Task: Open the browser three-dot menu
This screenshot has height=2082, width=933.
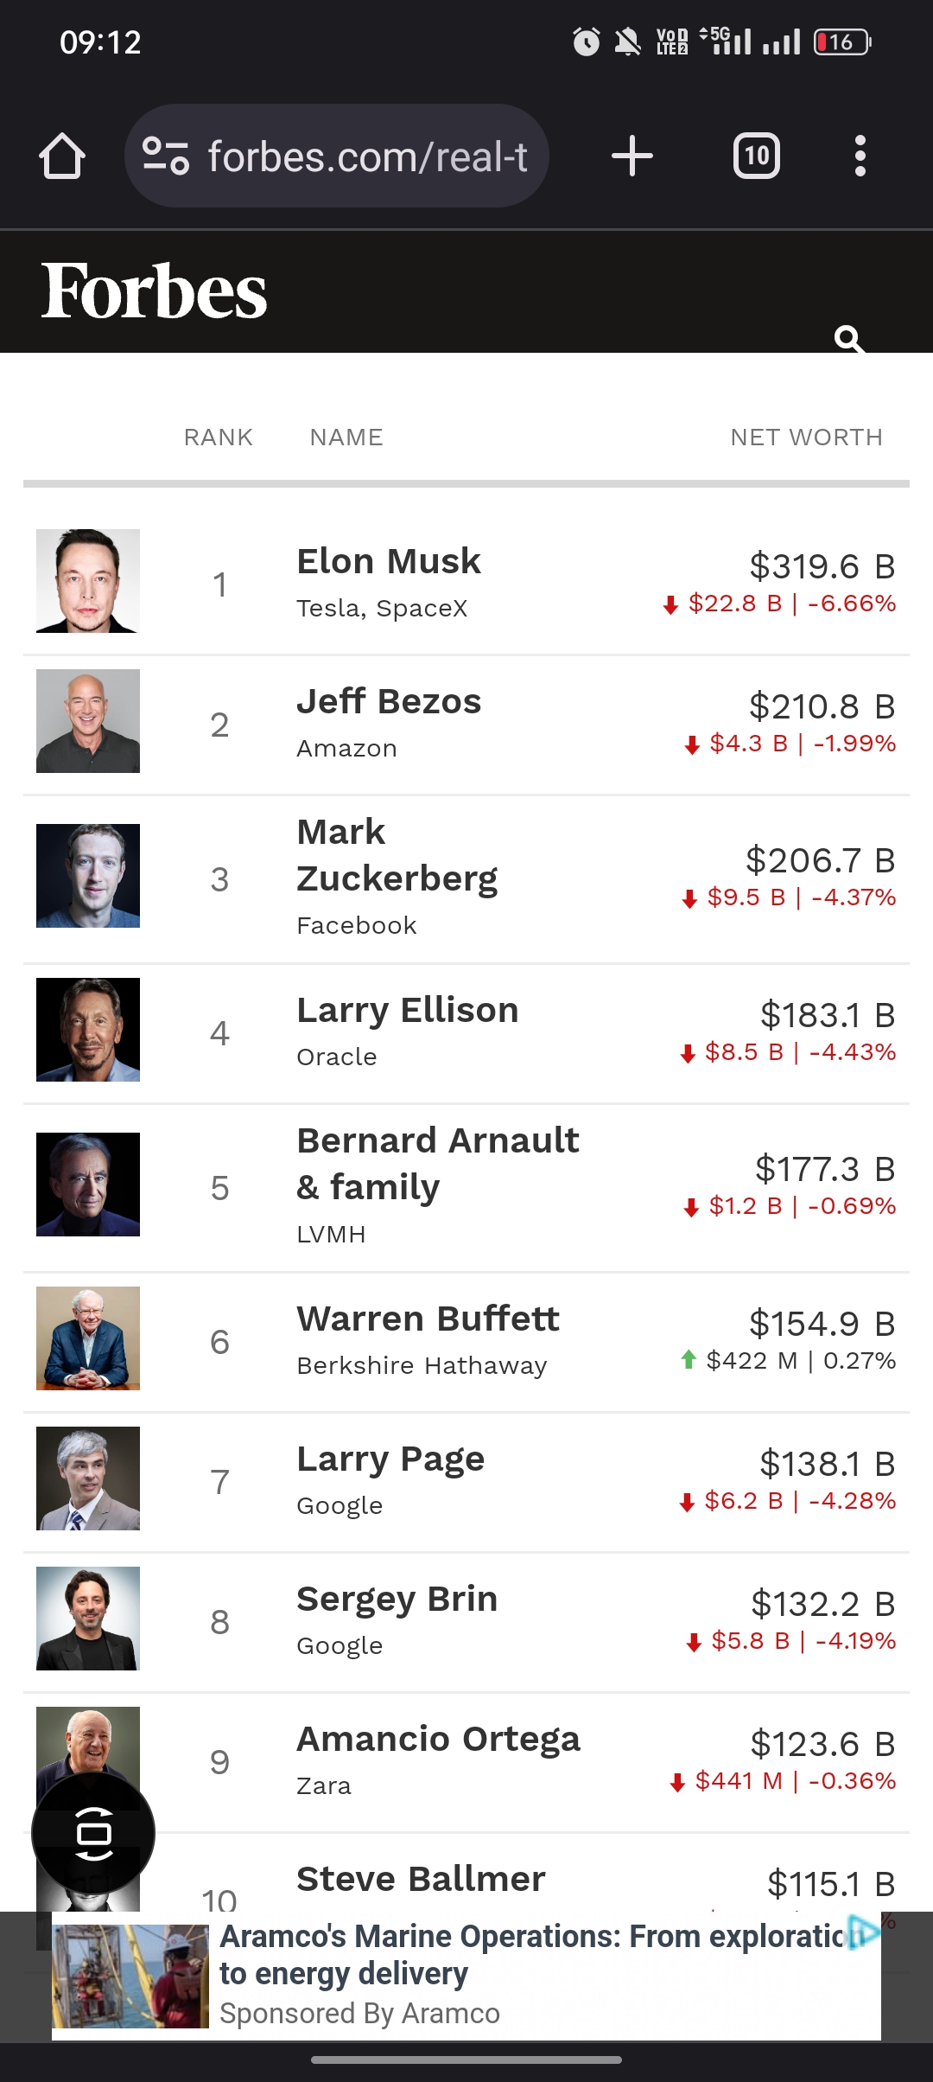Action: click(x=860, y=156)
